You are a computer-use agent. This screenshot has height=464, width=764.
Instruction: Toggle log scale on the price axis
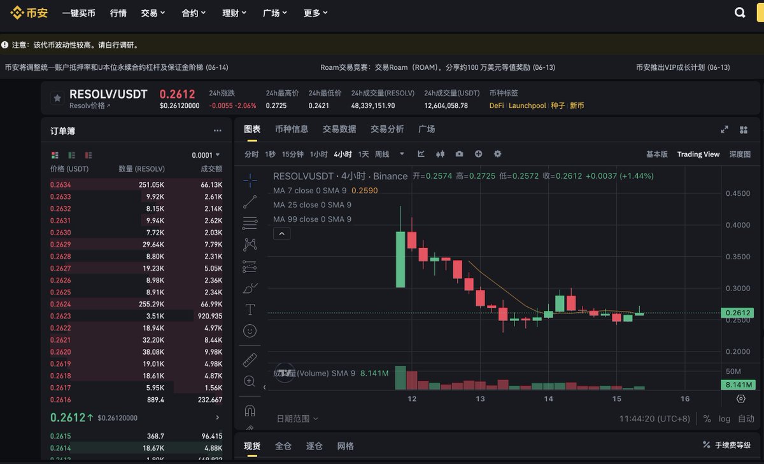(x=725, y=419)
